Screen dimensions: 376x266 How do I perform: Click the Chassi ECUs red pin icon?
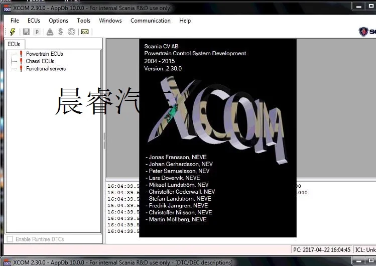pos(21,61)
